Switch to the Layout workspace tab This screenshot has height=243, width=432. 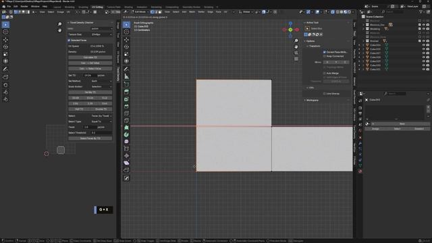point(57,7)
